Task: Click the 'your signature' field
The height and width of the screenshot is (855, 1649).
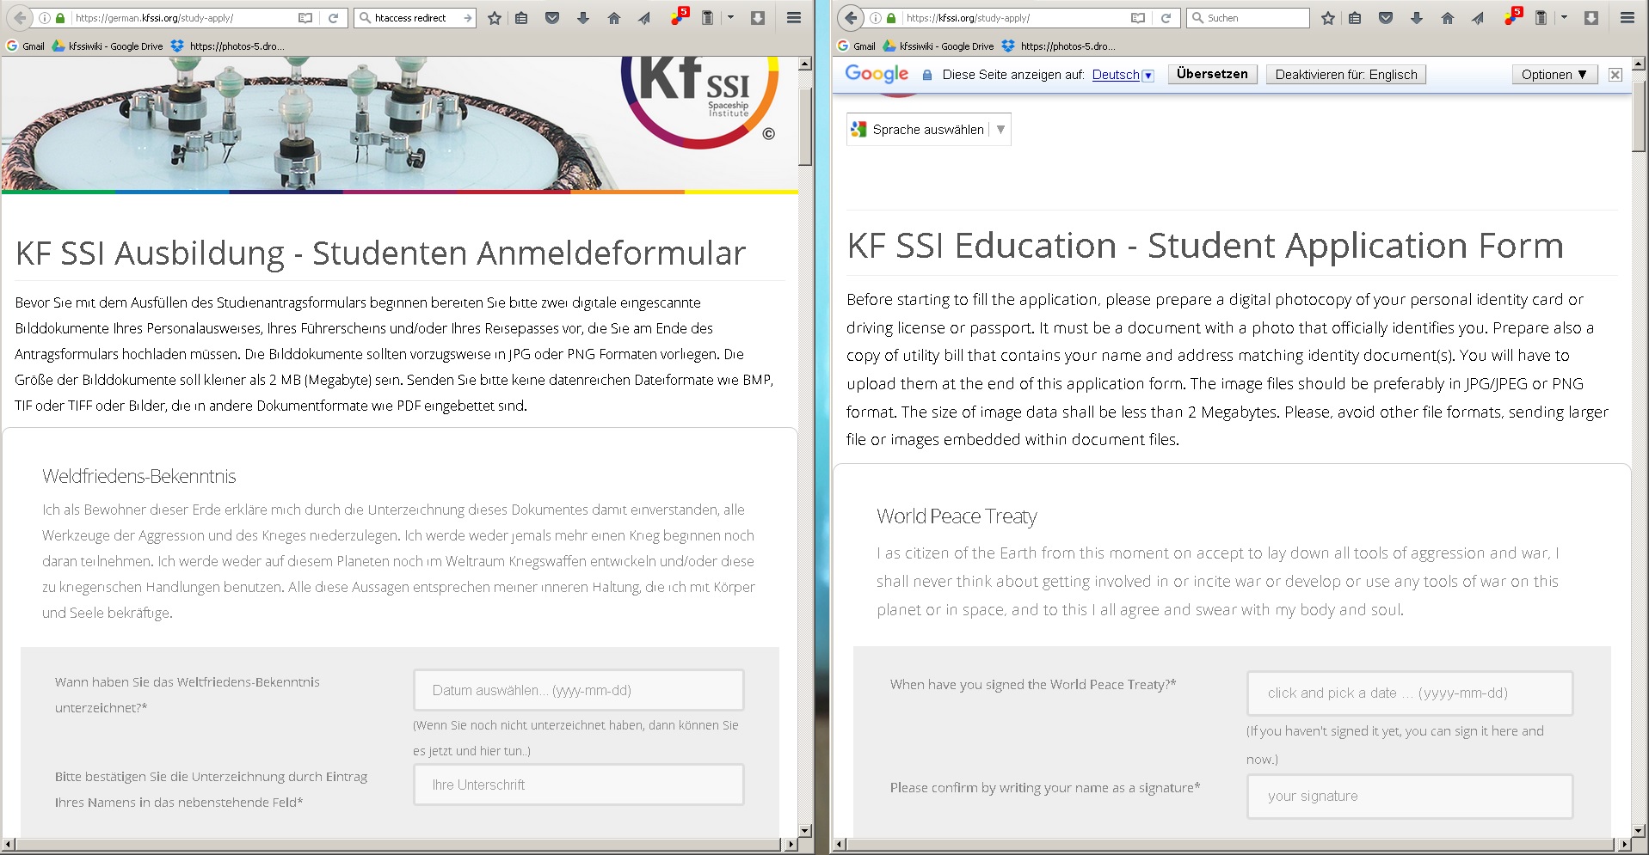Action: pos(1410,796)
